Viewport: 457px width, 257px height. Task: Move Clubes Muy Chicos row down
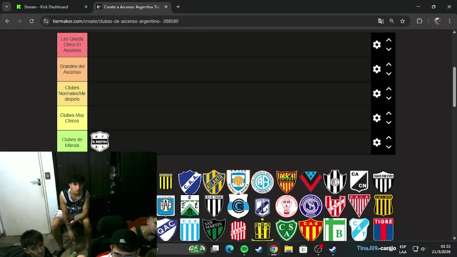click(389, 122)
